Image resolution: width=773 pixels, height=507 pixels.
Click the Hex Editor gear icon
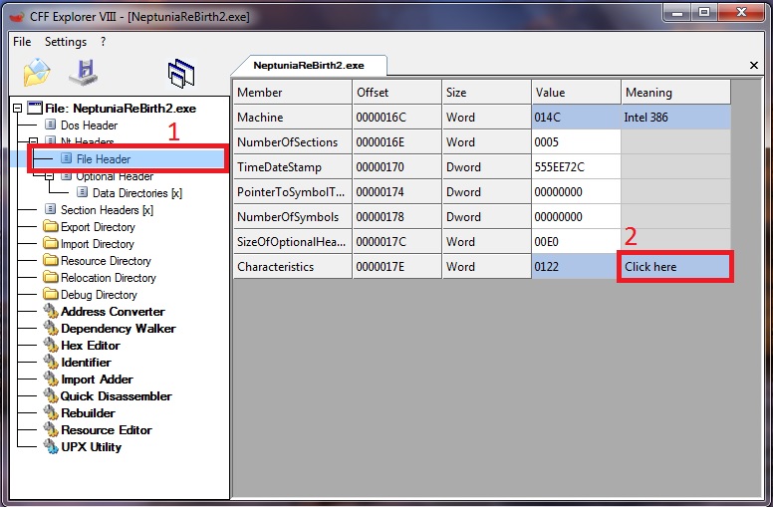point(50,345)
